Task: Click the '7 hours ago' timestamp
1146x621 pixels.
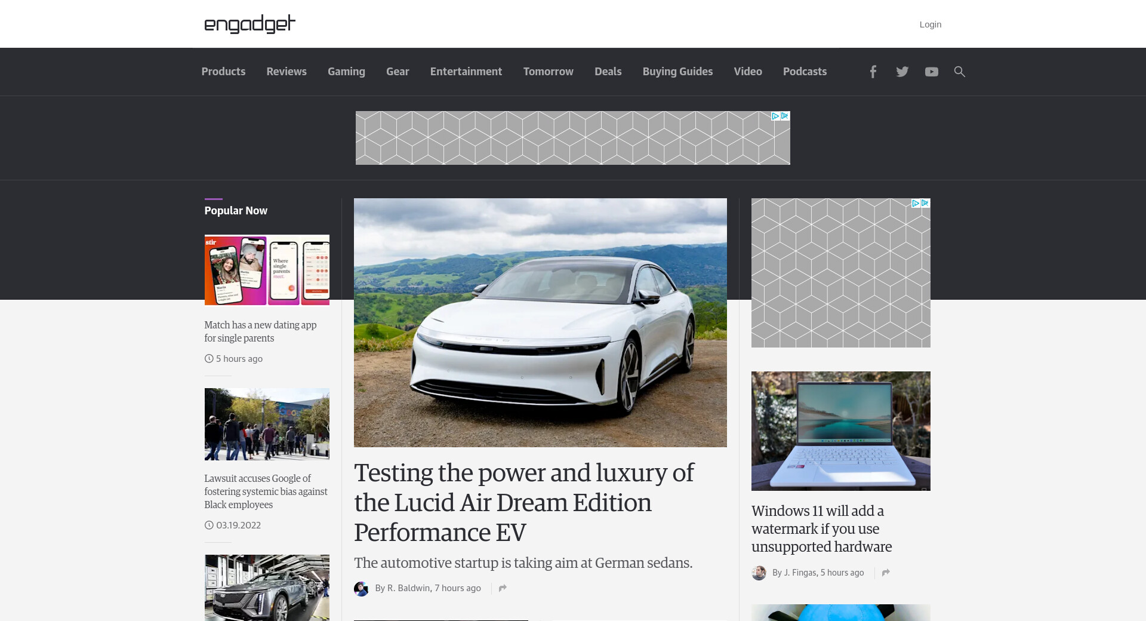Action: coord(458,588)
